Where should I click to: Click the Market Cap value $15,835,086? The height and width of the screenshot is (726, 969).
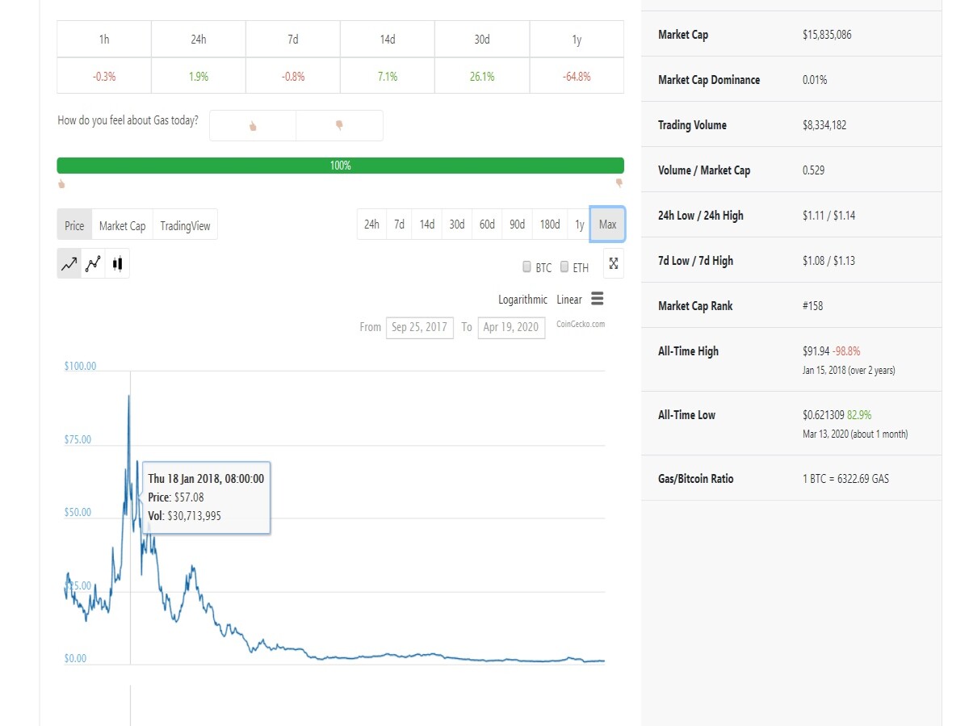point(827,35)
